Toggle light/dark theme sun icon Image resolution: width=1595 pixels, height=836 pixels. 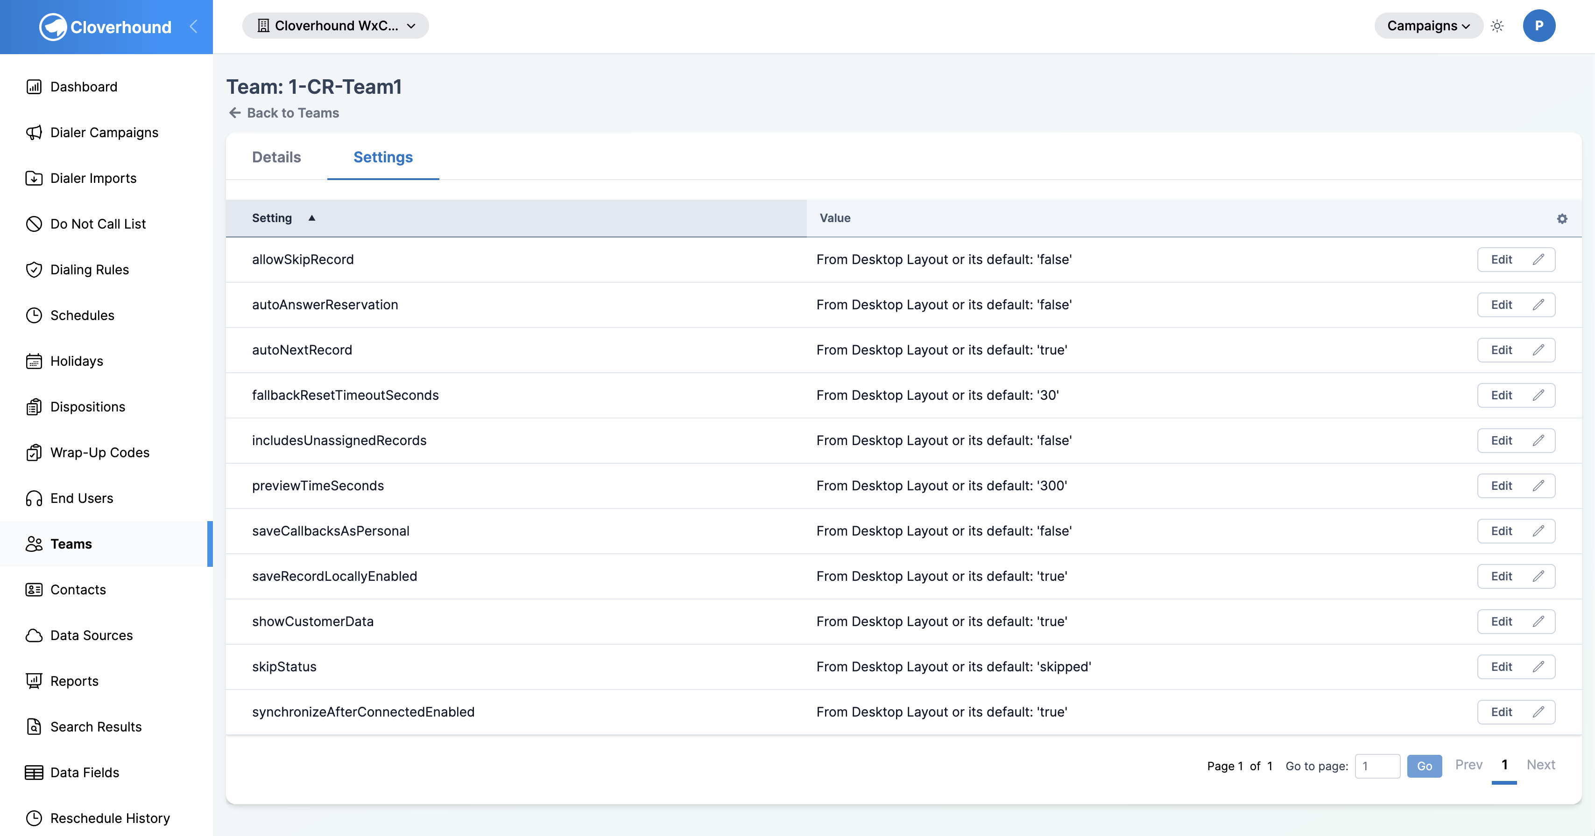pyautogui.click(x=1497, y=26)
